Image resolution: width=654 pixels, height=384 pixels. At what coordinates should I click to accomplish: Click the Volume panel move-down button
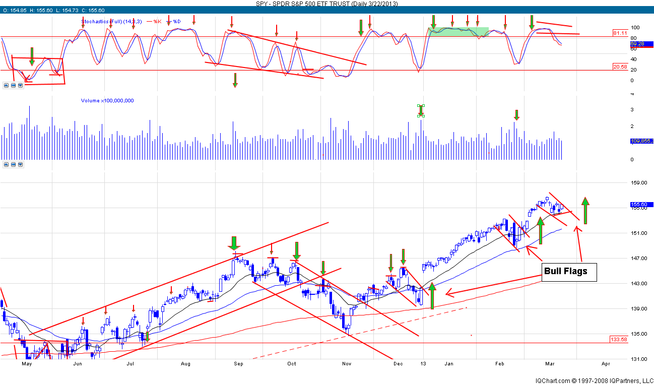click(x=20, y=165)
